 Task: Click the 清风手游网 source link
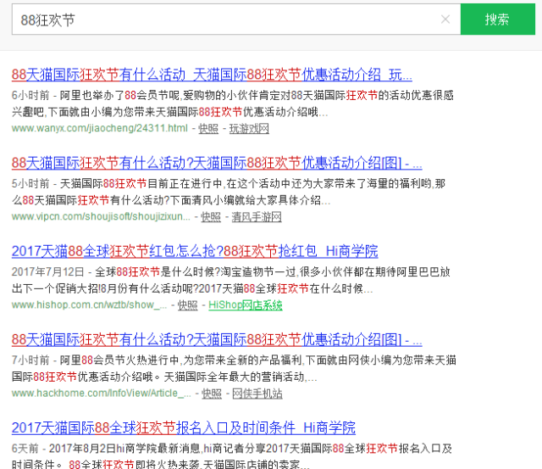pos(257,217)
